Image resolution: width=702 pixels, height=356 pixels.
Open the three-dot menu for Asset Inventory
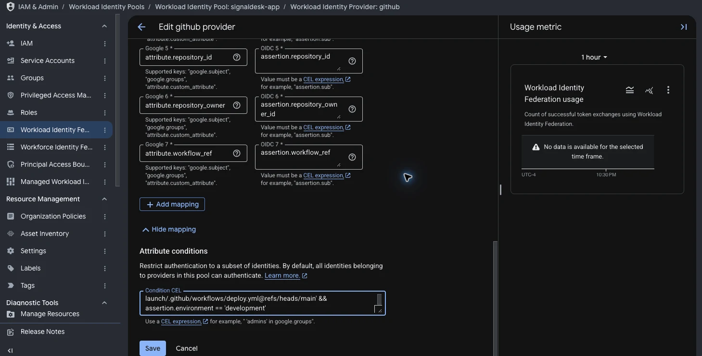pos(105,233)
